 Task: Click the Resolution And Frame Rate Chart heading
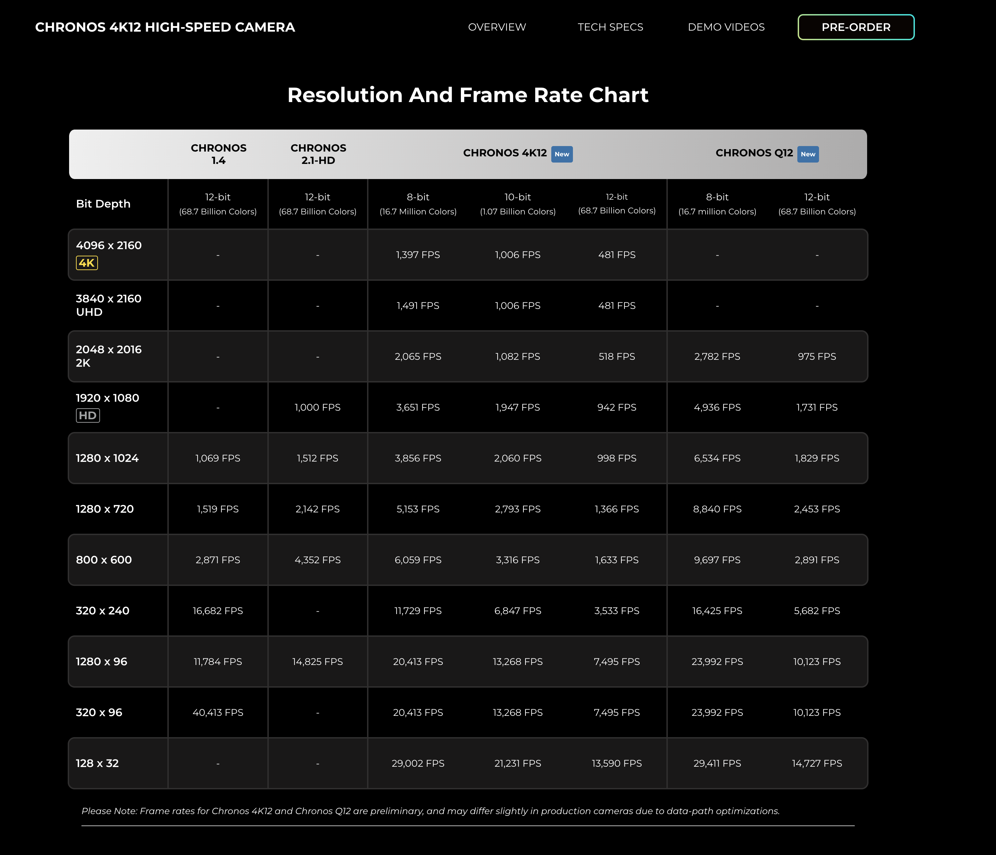(x=468, y=95)
